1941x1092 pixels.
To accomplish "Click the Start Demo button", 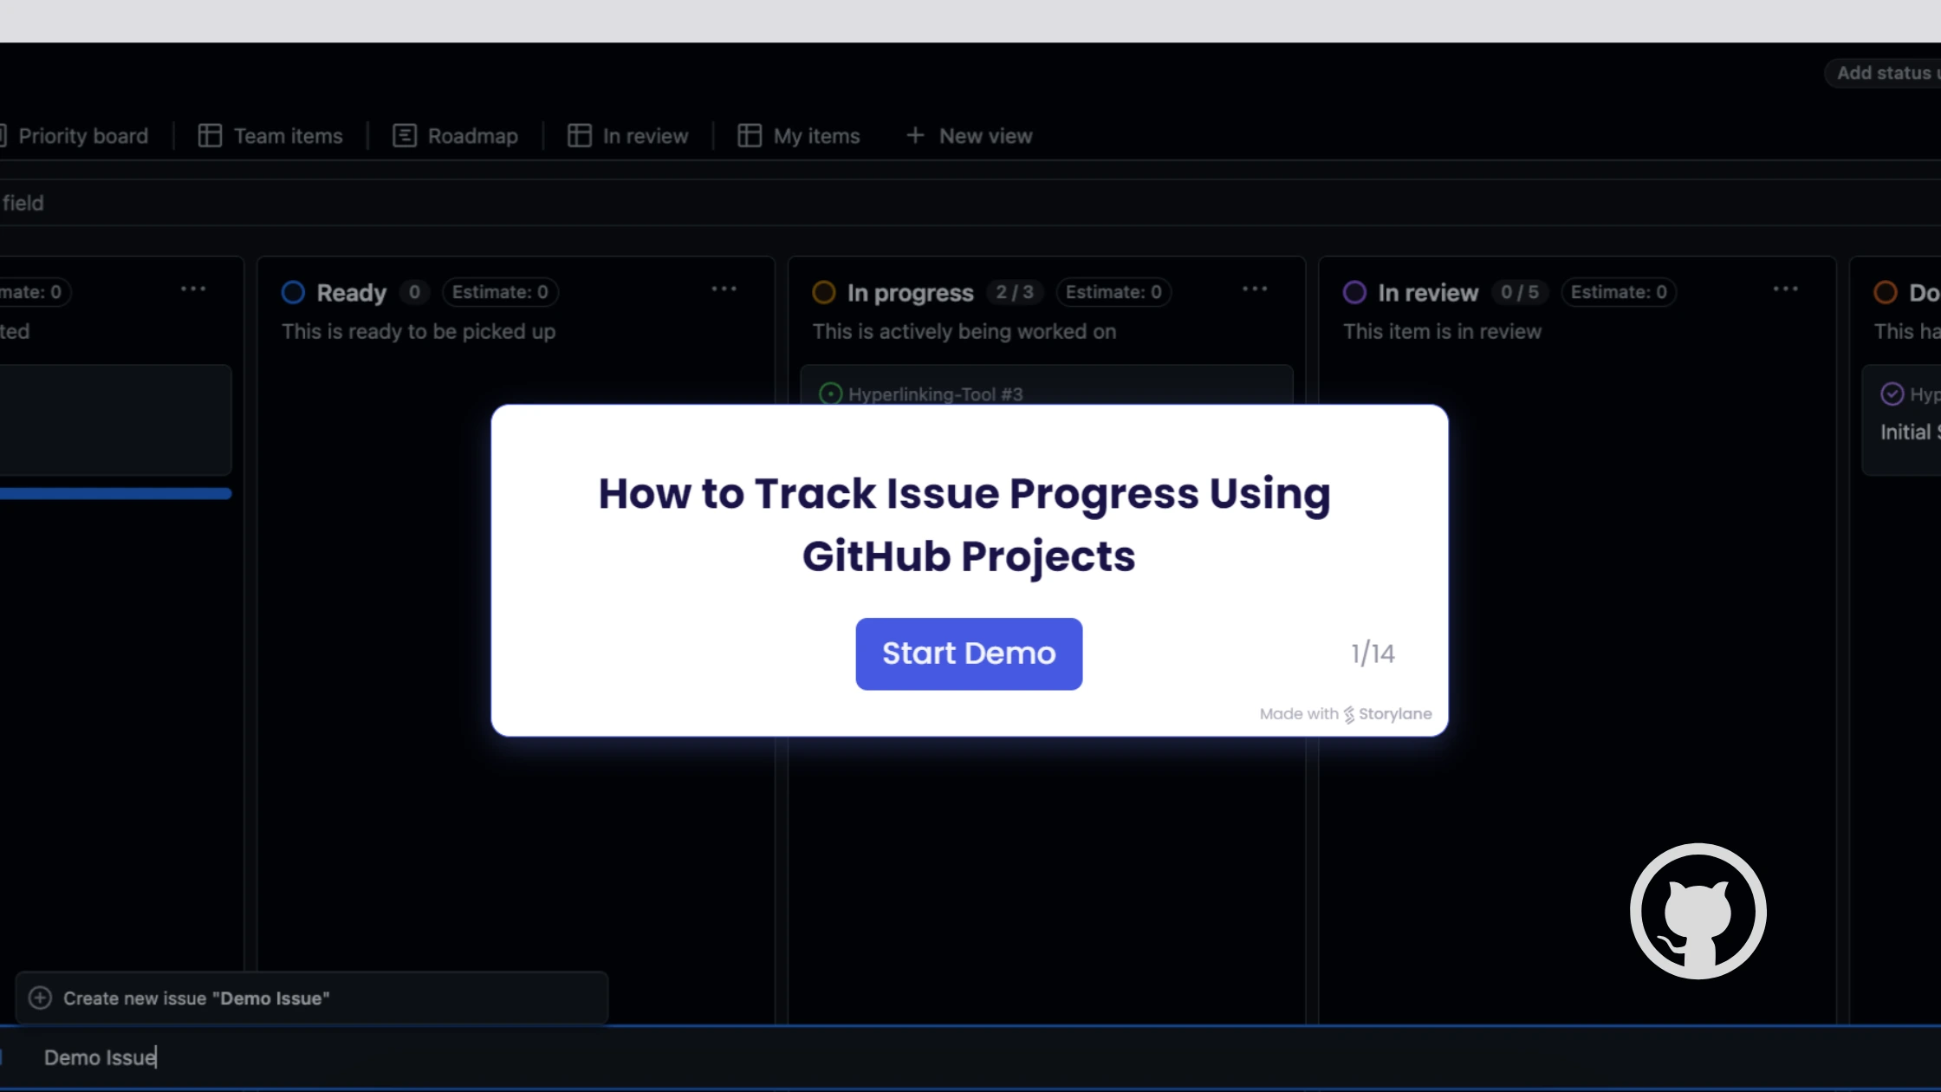I will tap(968, 653).
